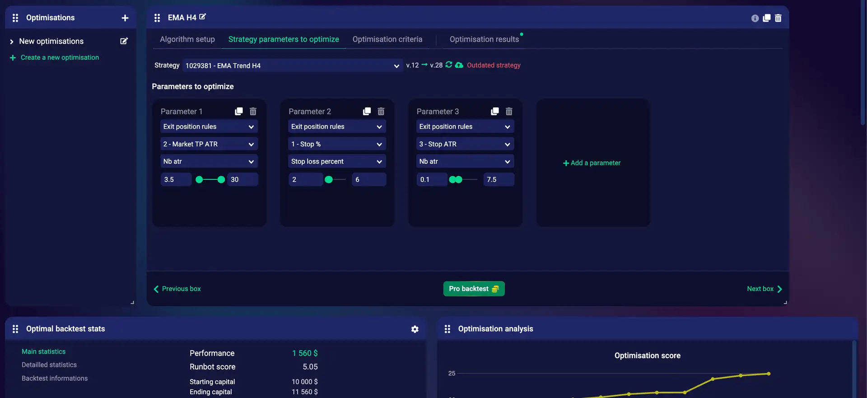This screenshot has width=867, height=398.
Task: Open the info icon in EMA H4 header
Action: click(x=755, y=18)
